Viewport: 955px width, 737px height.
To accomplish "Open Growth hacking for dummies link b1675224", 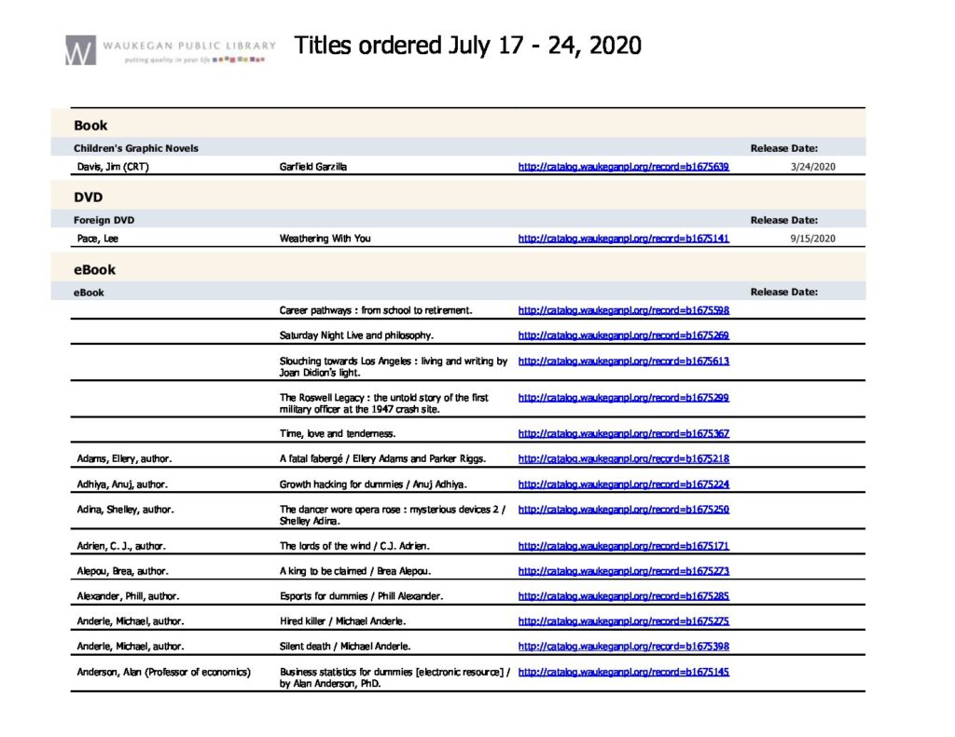I will 623,485.
